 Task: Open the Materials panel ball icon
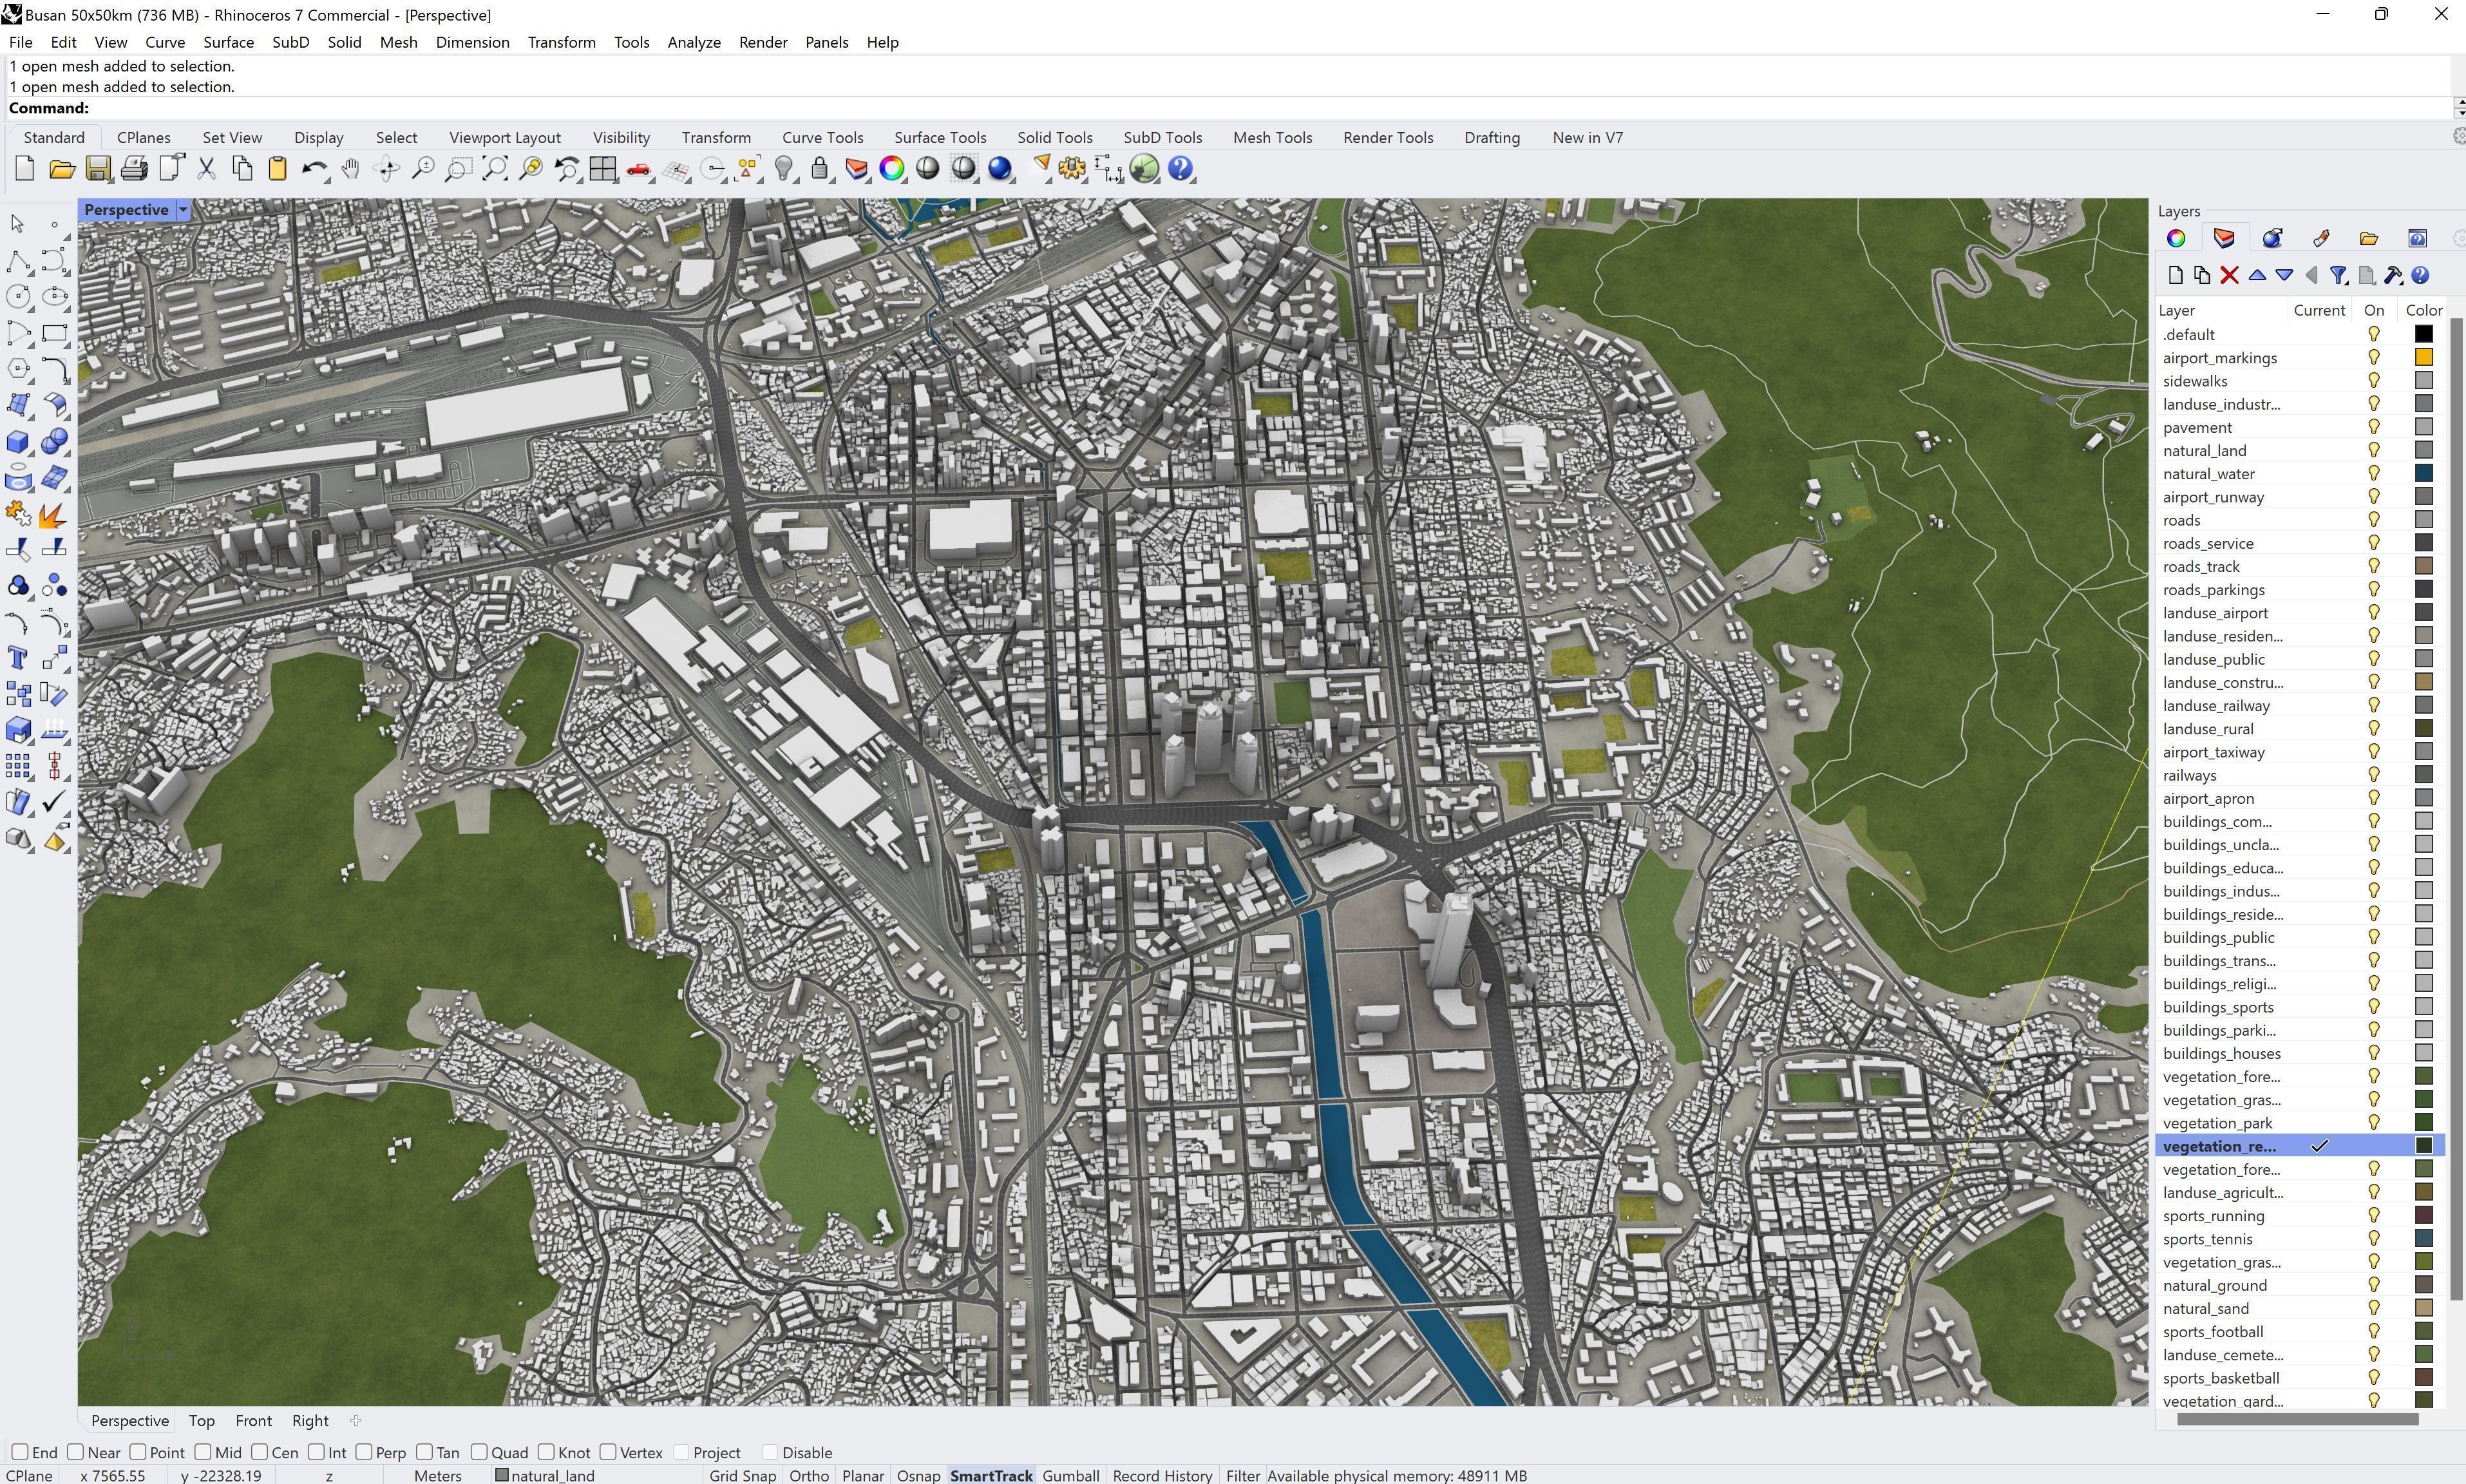pyautogui.click(x=2272, y=238)
